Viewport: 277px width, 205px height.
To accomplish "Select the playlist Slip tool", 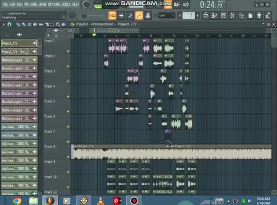I will 41,24.
